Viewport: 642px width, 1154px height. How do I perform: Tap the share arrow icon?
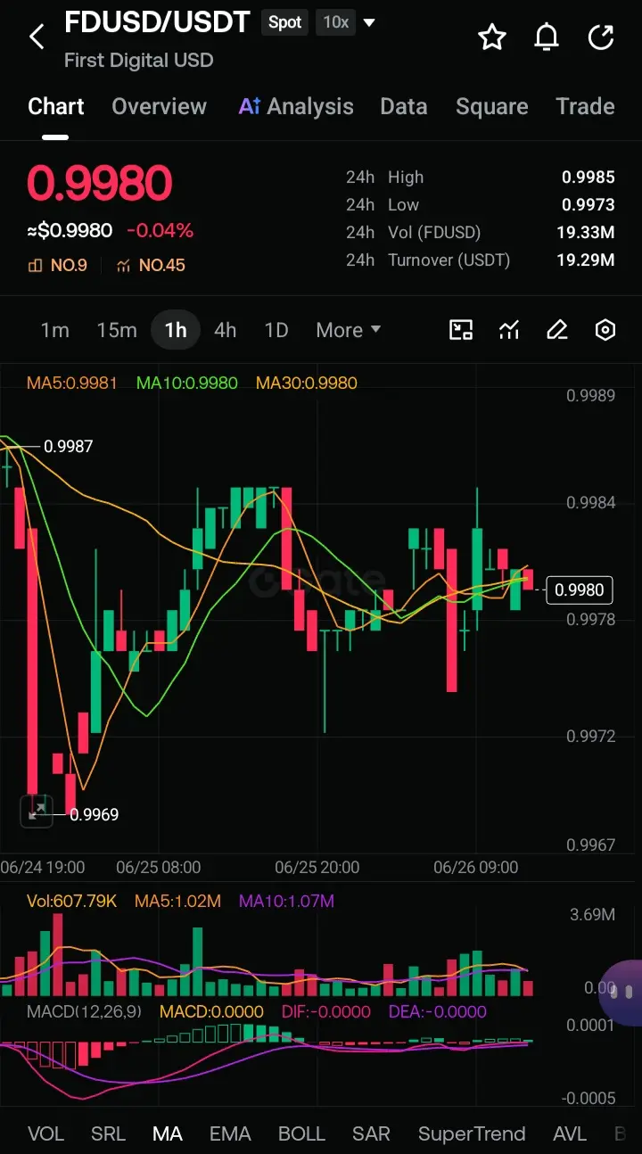point(602,37)
